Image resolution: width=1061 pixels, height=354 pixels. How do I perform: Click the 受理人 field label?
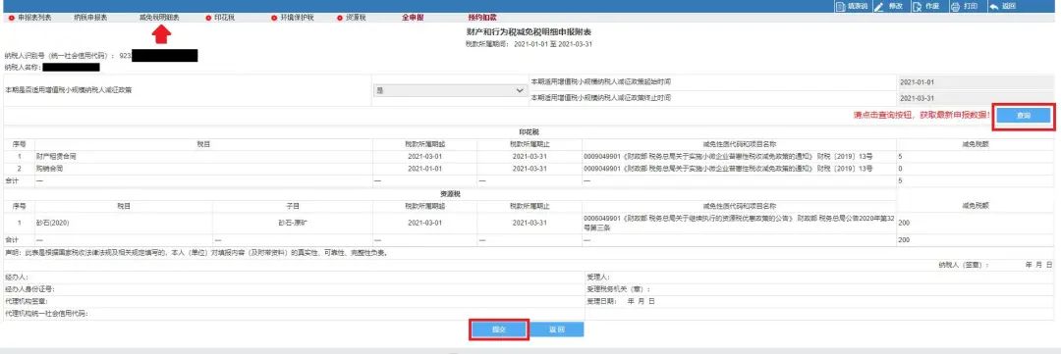tap(599, 277)
